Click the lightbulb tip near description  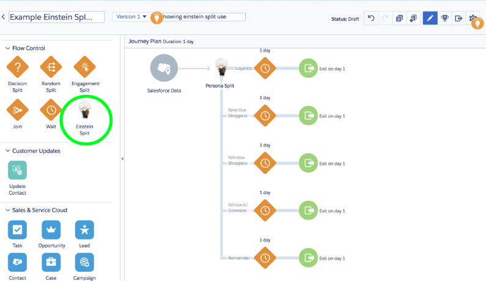point(157,18)
